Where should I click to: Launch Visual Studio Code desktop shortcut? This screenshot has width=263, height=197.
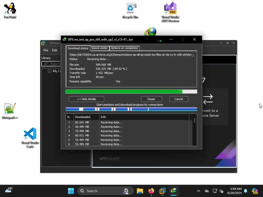[30, 138]
